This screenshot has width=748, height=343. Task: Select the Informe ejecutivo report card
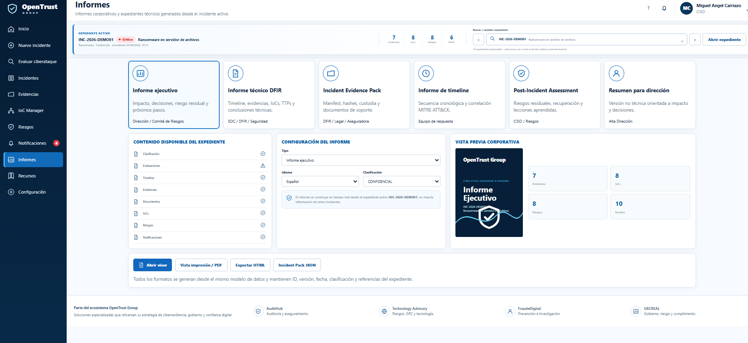[174, 95]
